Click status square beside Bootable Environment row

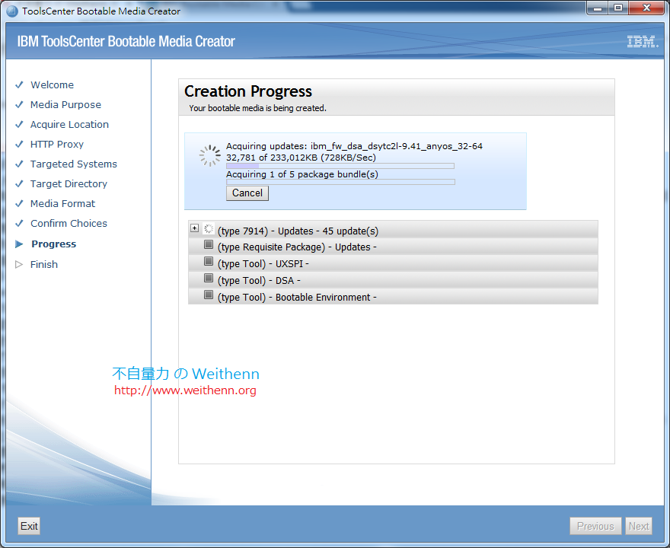[x=209, y=295]
